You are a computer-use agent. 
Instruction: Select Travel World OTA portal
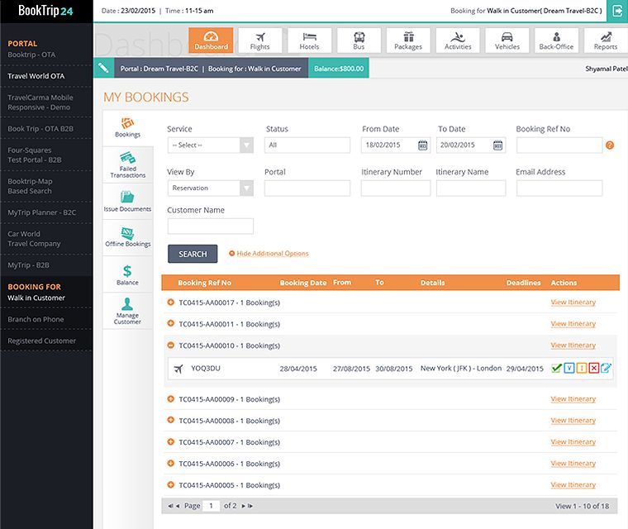click(x=36, y=76)
